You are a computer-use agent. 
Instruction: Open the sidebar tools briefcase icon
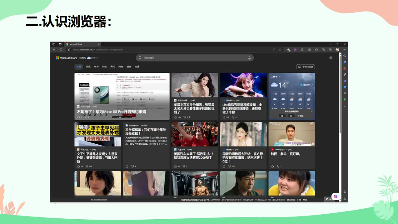click(345, 68)
